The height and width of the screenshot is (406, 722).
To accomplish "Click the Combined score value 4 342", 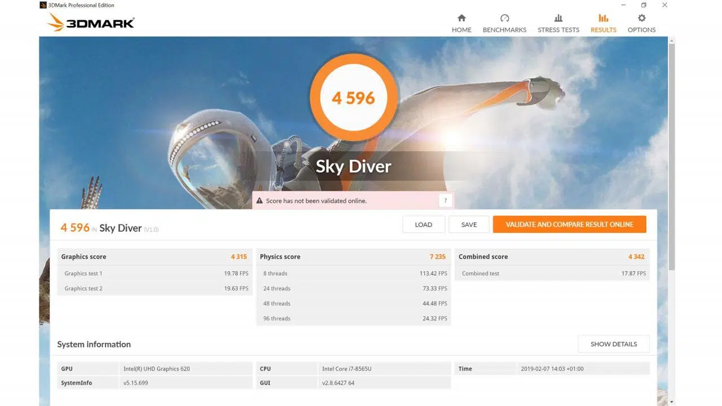I will click(x=636, y=257).
